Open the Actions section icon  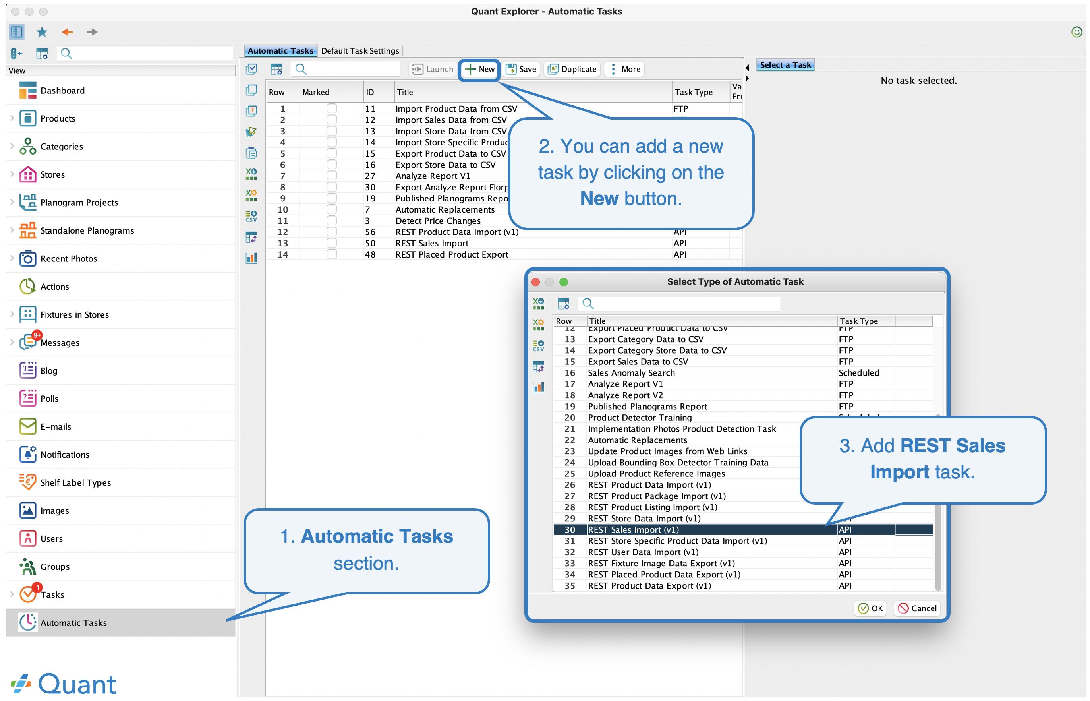coord(27,286)
